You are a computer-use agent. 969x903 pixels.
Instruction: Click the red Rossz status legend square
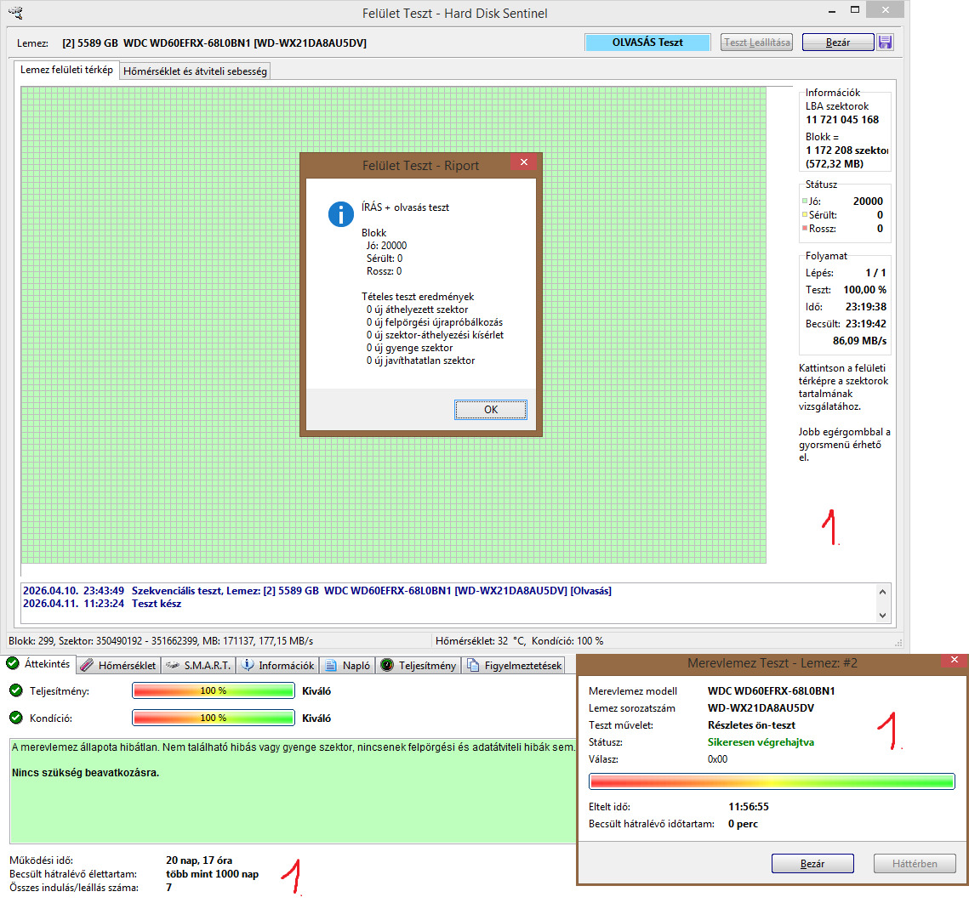tap(805, 228)
